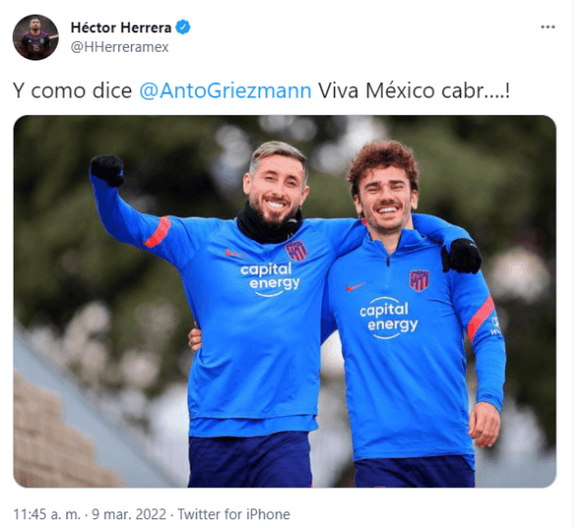
Task: Click the 11:45 a. m. timestamp
Action: click(47, 514)
